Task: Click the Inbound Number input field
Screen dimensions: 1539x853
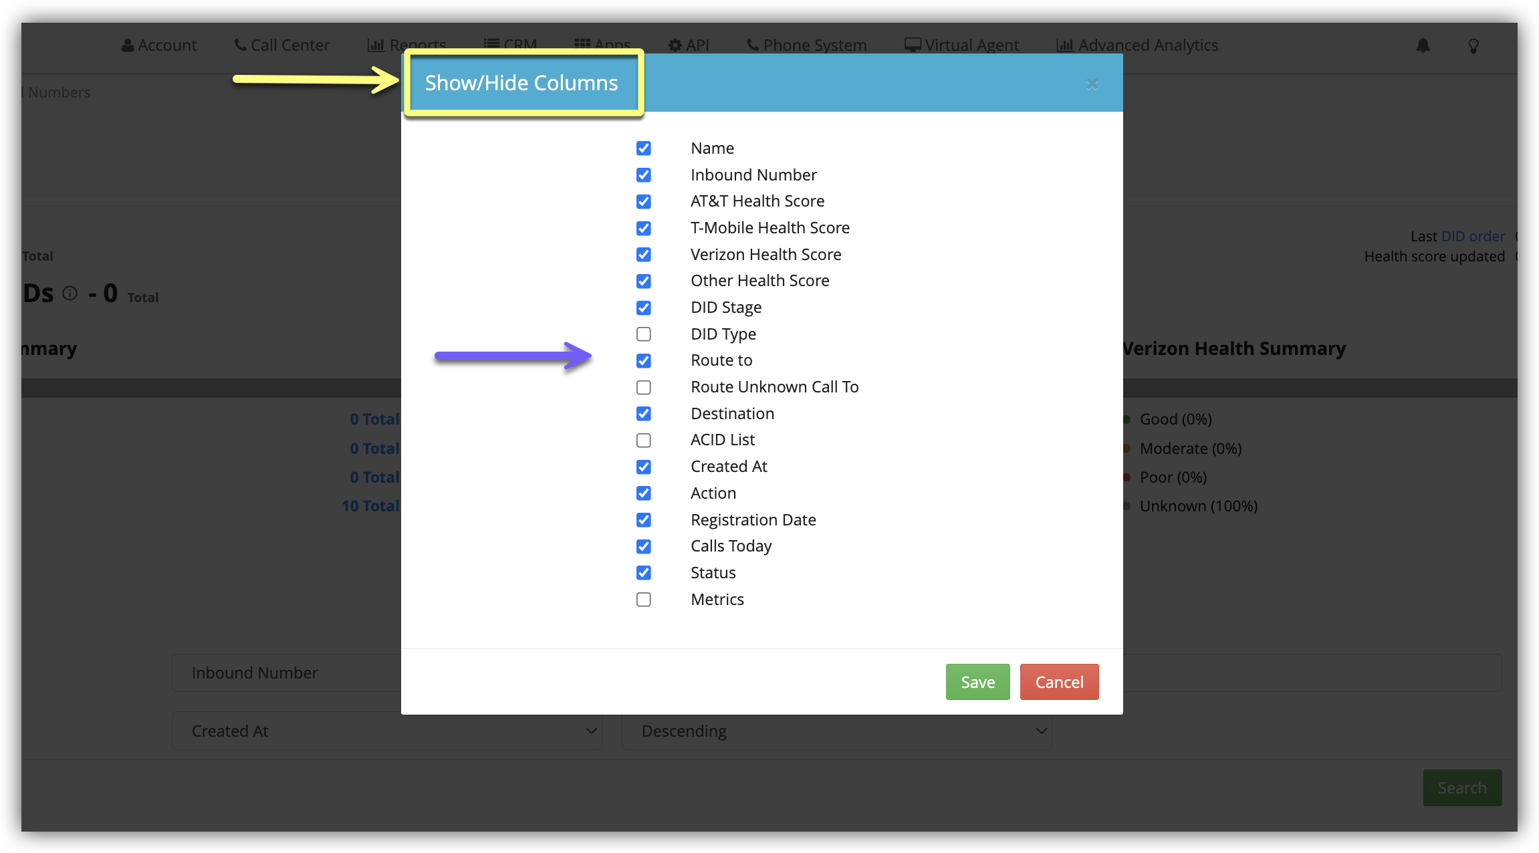Action: pos(286,673)
